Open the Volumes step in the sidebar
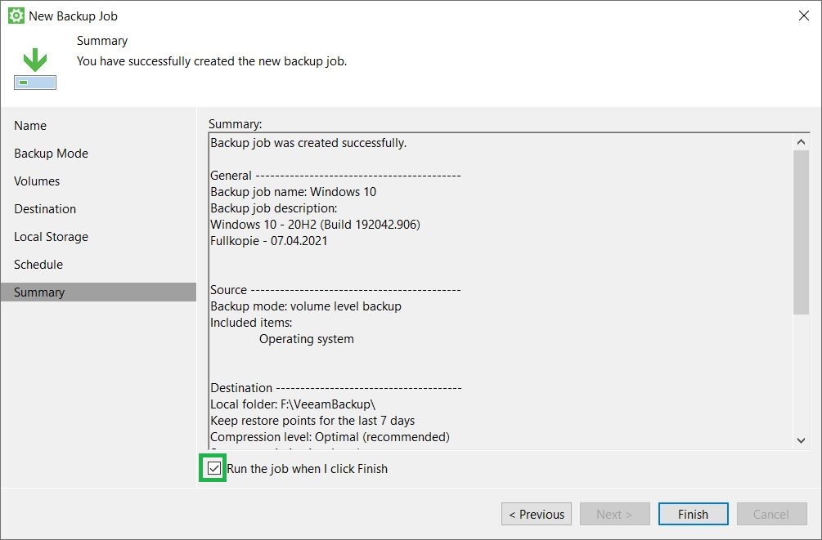Image resolution: width=822 pixels, height=540 pixels. (37, 181)
